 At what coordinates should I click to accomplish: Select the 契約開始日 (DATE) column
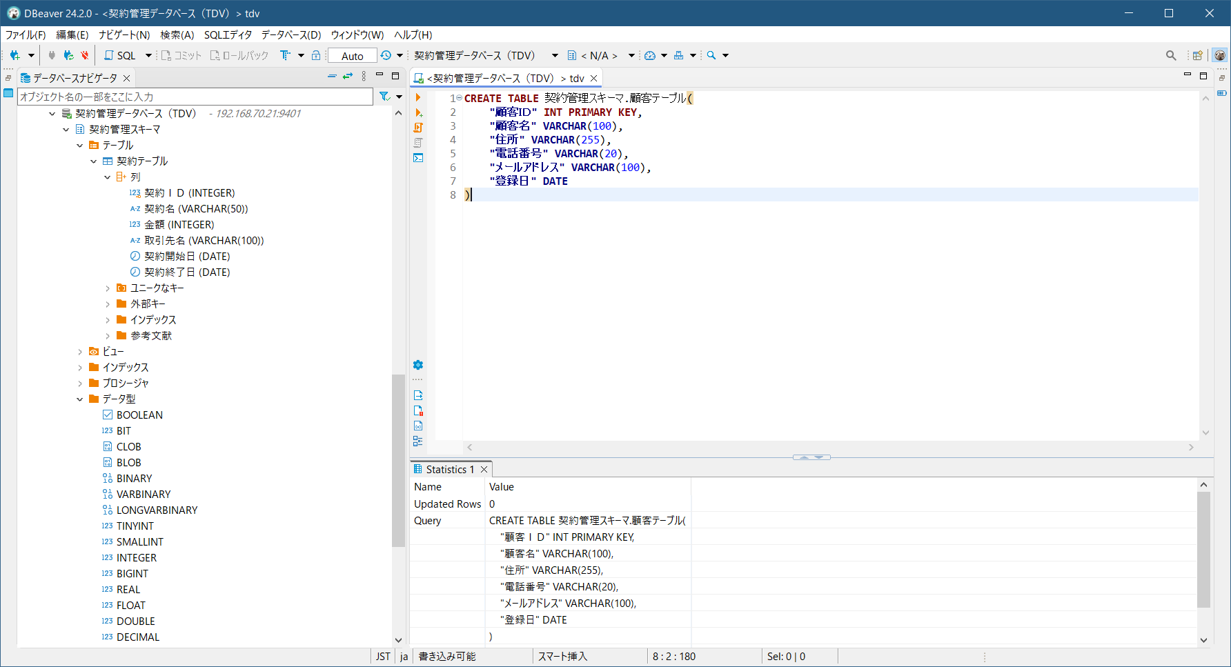(x=187, y=257)
